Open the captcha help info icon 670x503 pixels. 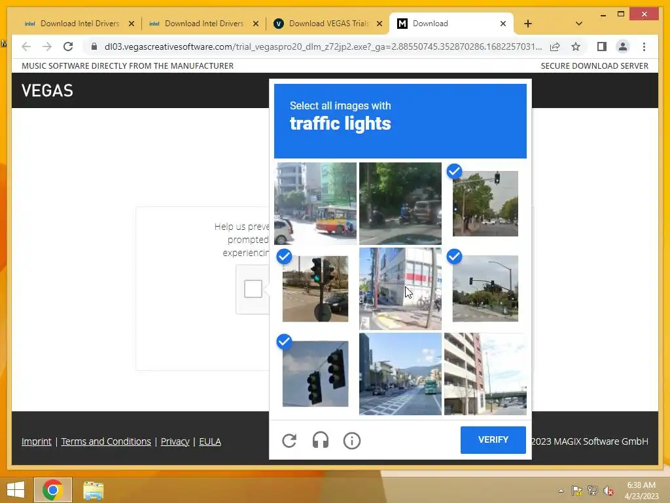(351, 441)
